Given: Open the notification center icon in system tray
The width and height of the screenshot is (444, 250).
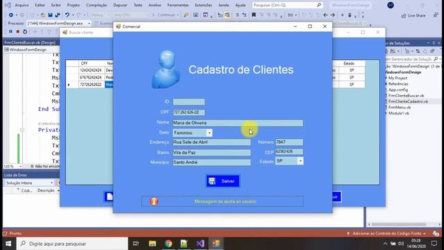Looking at the screenshot, I should click(x=434, y=244).
